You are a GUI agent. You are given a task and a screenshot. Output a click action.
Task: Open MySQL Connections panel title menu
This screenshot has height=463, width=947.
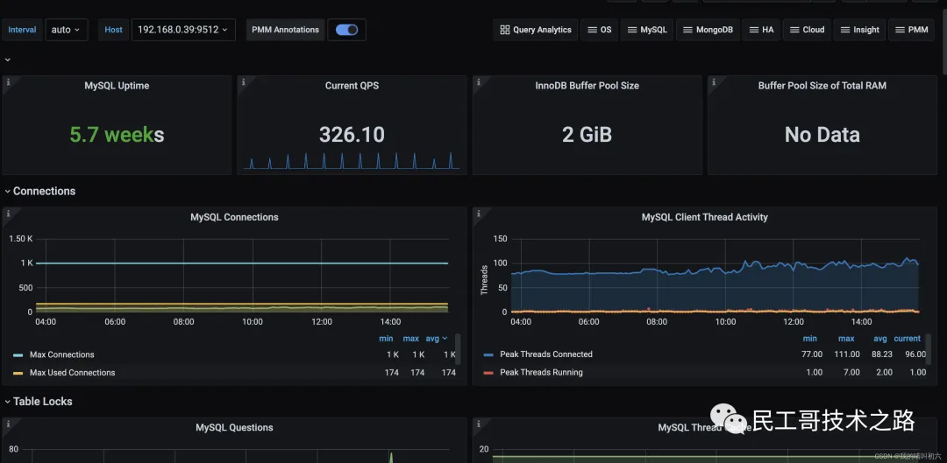234,217
